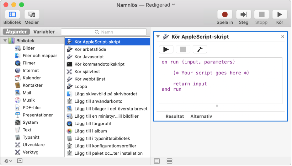Switch to workflow log list view

tap(157, 161)
